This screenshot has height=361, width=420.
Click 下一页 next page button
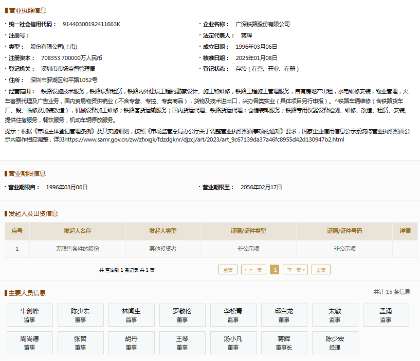coord(295,270)
